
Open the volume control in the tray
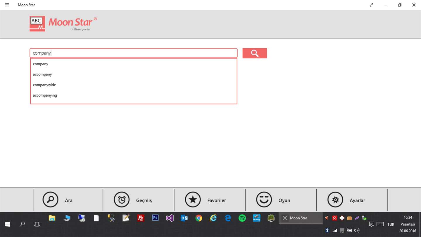357,231
